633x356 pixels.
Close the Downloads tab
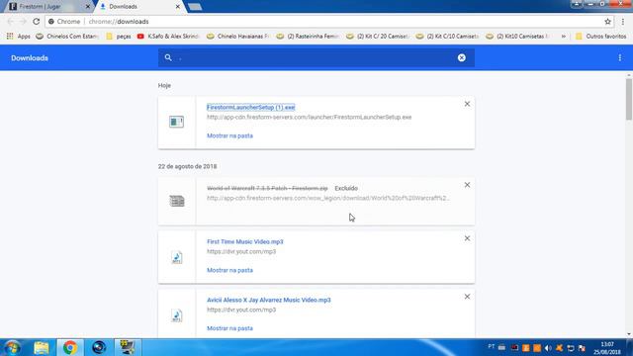178,7
